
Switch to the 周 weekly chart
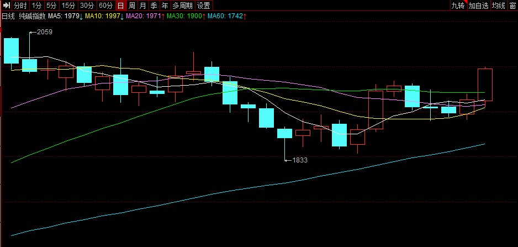[132, 6]
